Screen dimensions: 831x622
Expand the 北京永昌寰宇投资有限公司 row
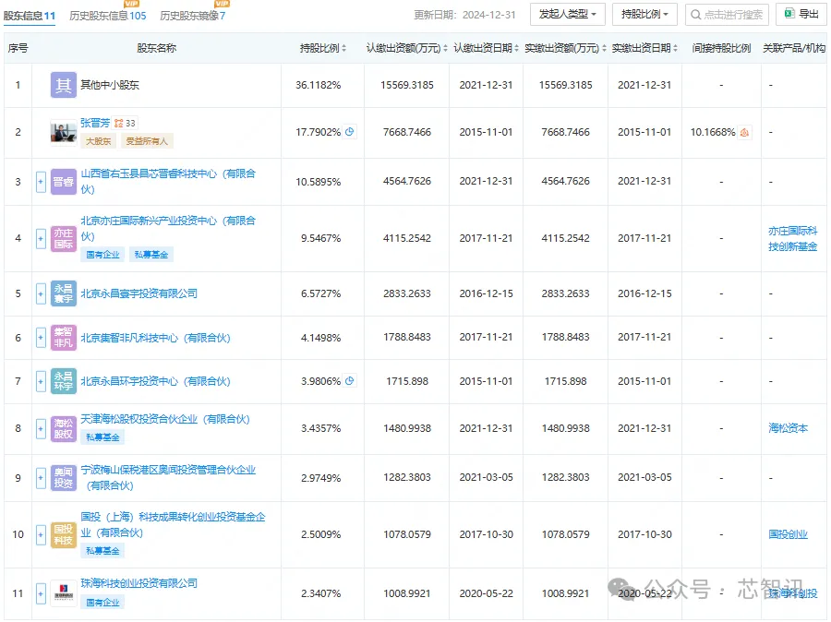(41, 293)
